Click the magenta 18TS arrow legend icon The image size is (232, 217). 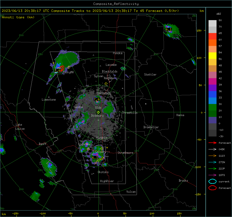tap(212, 175)
